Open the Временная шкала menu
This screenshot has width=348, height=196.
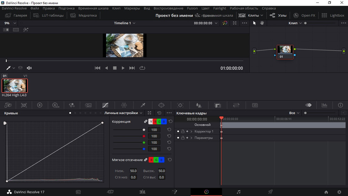click(93, 8)
